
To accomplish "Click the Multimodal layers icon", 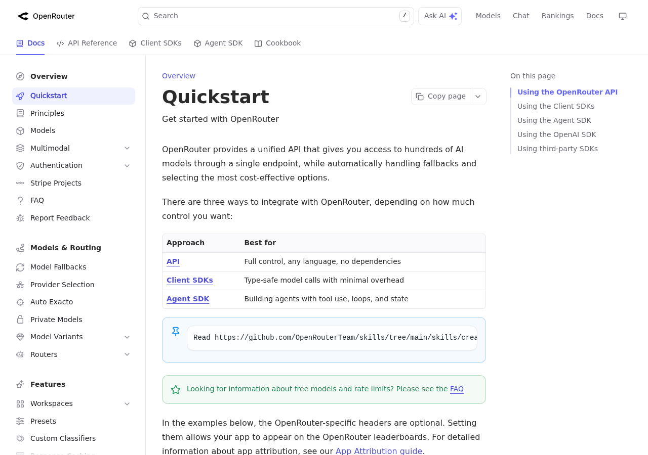I will coord(20,148).
